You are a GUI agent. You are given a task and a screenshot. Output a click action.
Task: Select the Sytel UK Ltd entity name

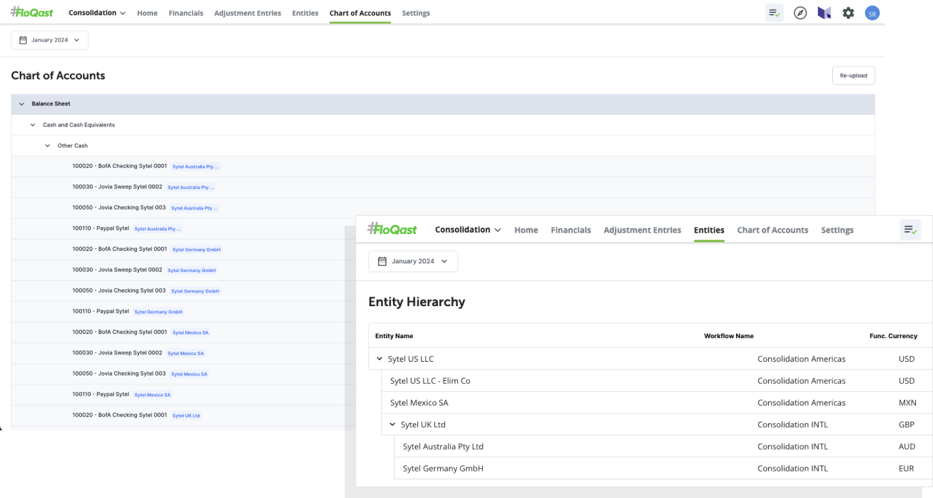click(x=423, y=425)
